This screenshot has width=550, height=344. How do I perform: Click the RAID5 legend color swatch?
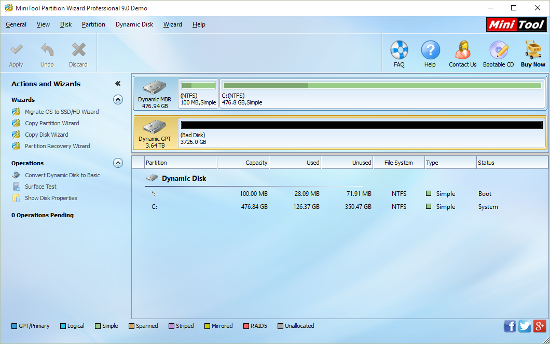246,326
